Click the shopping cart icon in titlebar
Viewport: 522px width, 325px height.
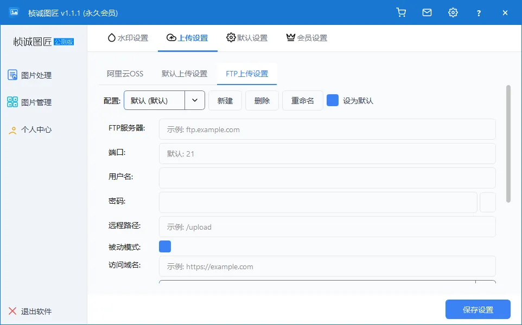click(x=401, y=12)
